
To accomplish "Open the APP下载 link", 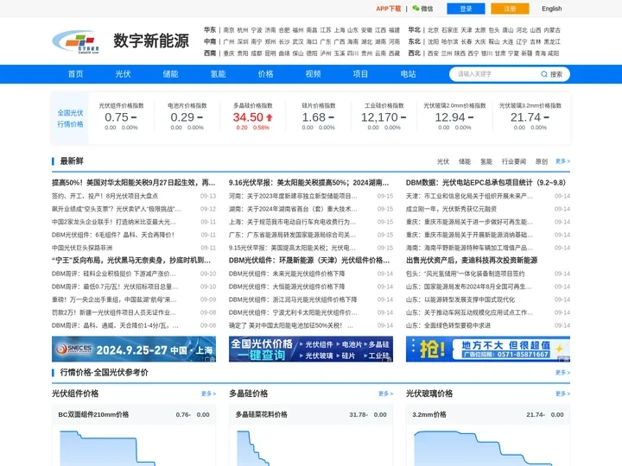I will [389, 9].
